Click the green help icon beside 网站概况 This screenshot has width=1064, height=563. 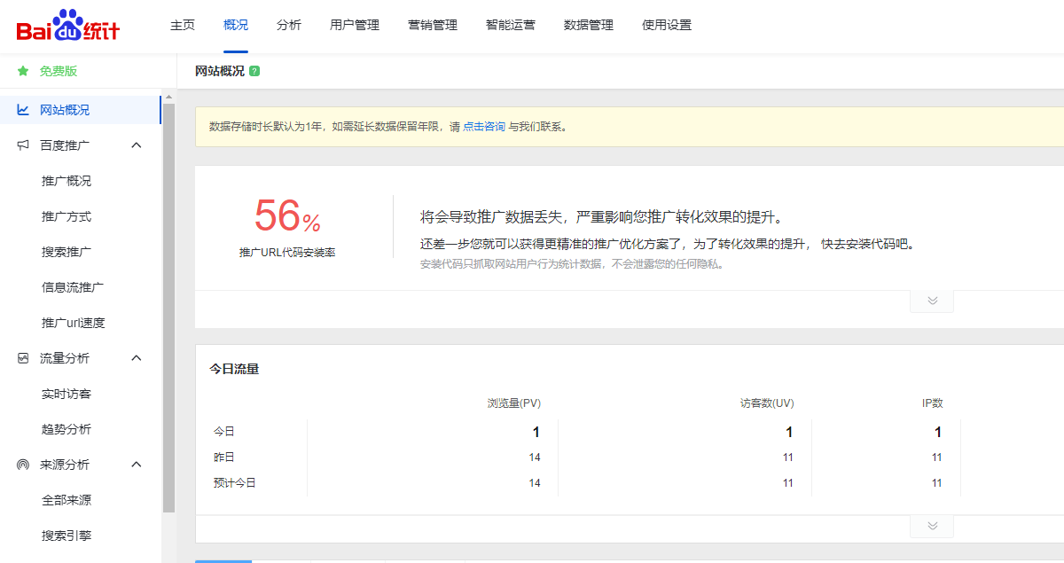pyautogui.click(x=254, y=71)
